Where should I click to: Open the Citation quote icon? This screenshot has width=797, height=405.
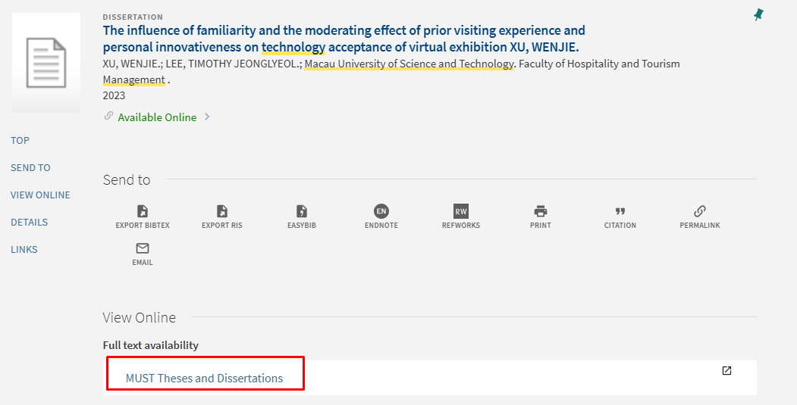point(620,212)
